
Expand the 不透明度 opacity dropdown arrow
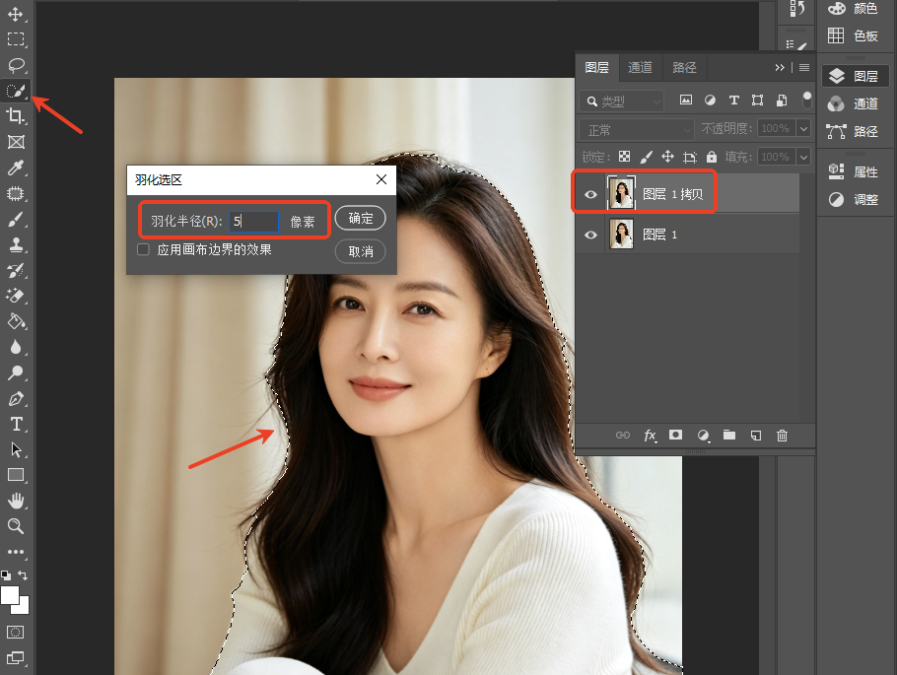[803, 129]
